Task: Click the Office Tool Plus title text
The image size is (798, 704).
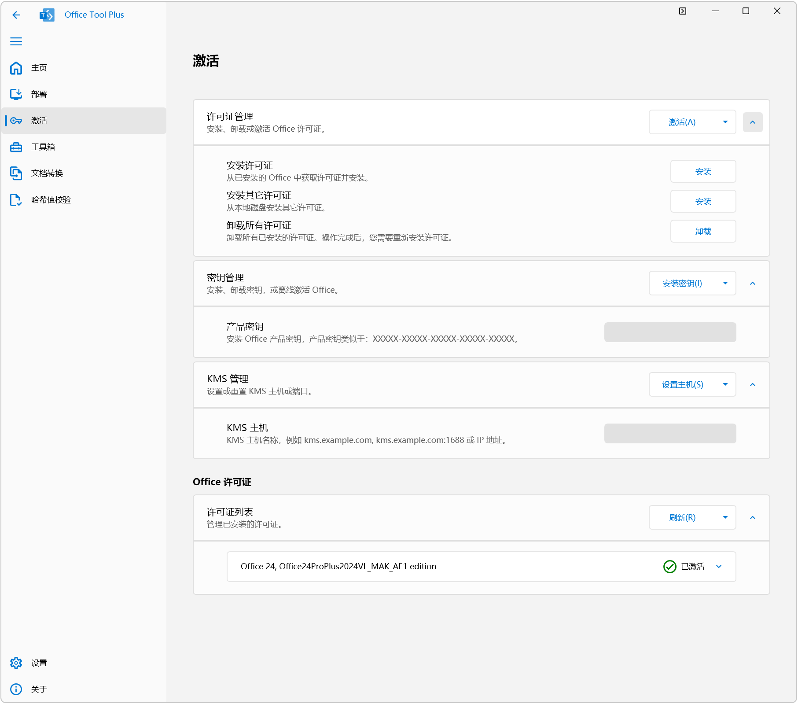Action: (94, 15)
